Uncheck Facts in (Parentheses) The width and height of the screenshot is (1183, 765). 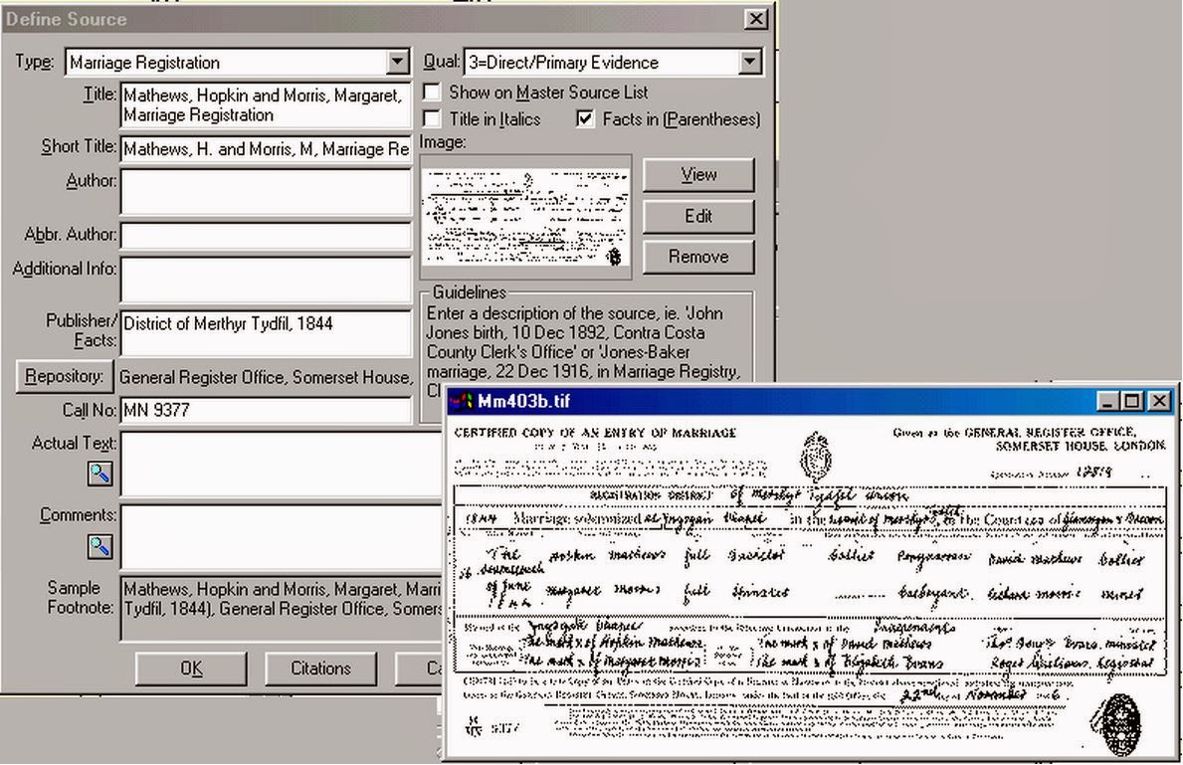point(585,118)
